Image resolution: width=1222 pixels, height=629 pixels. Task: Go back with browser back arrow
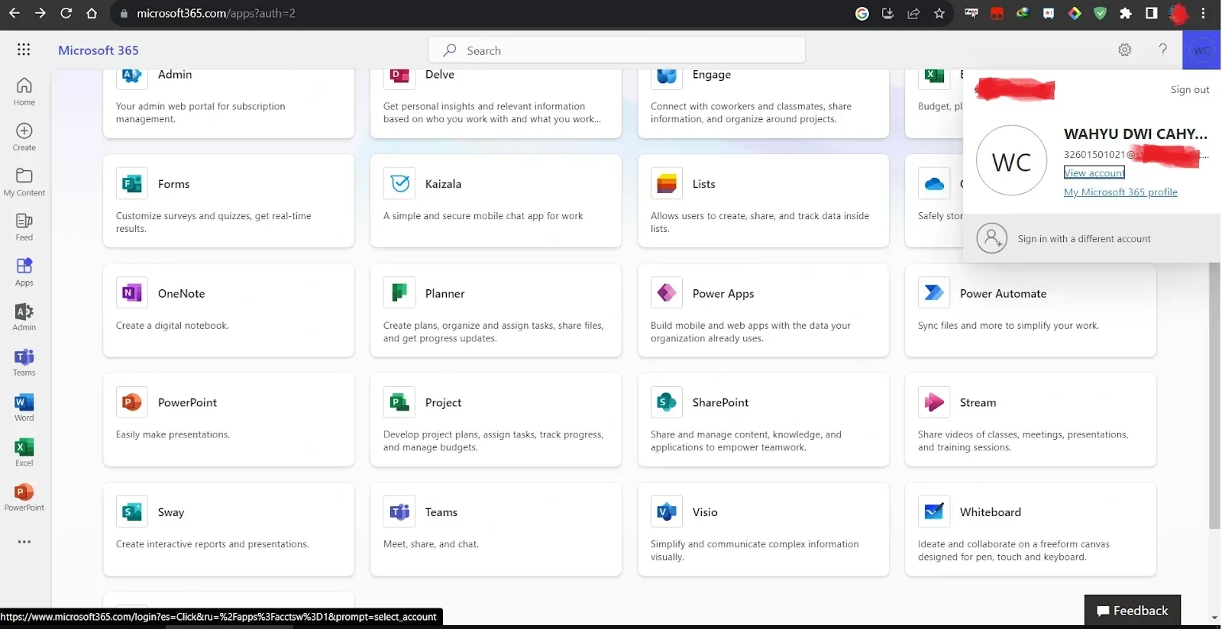tap(14, 13)
